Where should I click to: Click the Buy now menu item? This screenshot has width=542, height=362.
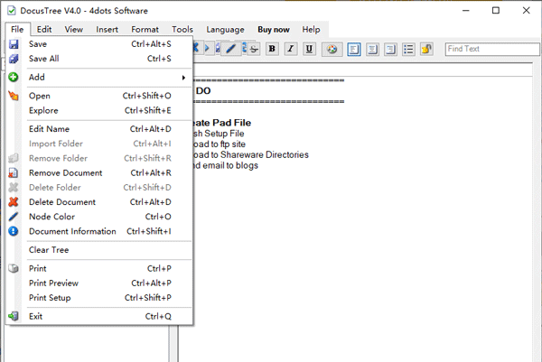(x=274, y=30)
